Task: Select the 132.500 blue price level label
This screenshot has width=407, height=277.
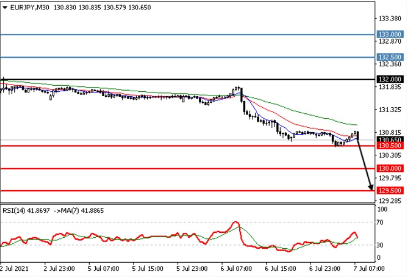Action: (x=390, y=57)
